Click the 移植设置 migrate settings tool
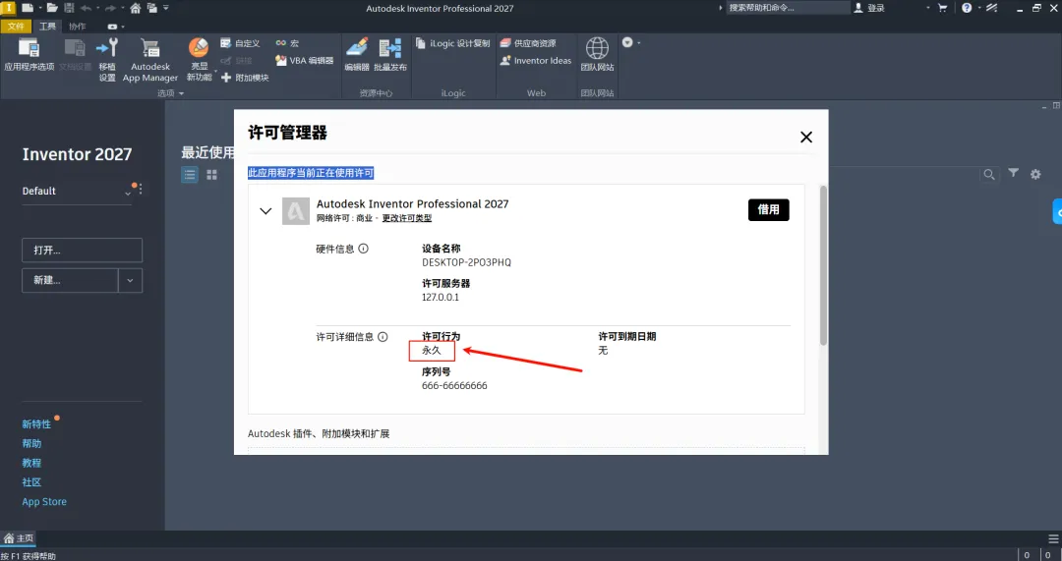This screenshot has width=1062, height=561. tap(107, 60)
